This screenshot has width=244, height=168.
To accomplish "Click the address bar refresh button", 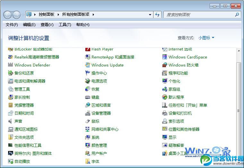I will [157, 15].
